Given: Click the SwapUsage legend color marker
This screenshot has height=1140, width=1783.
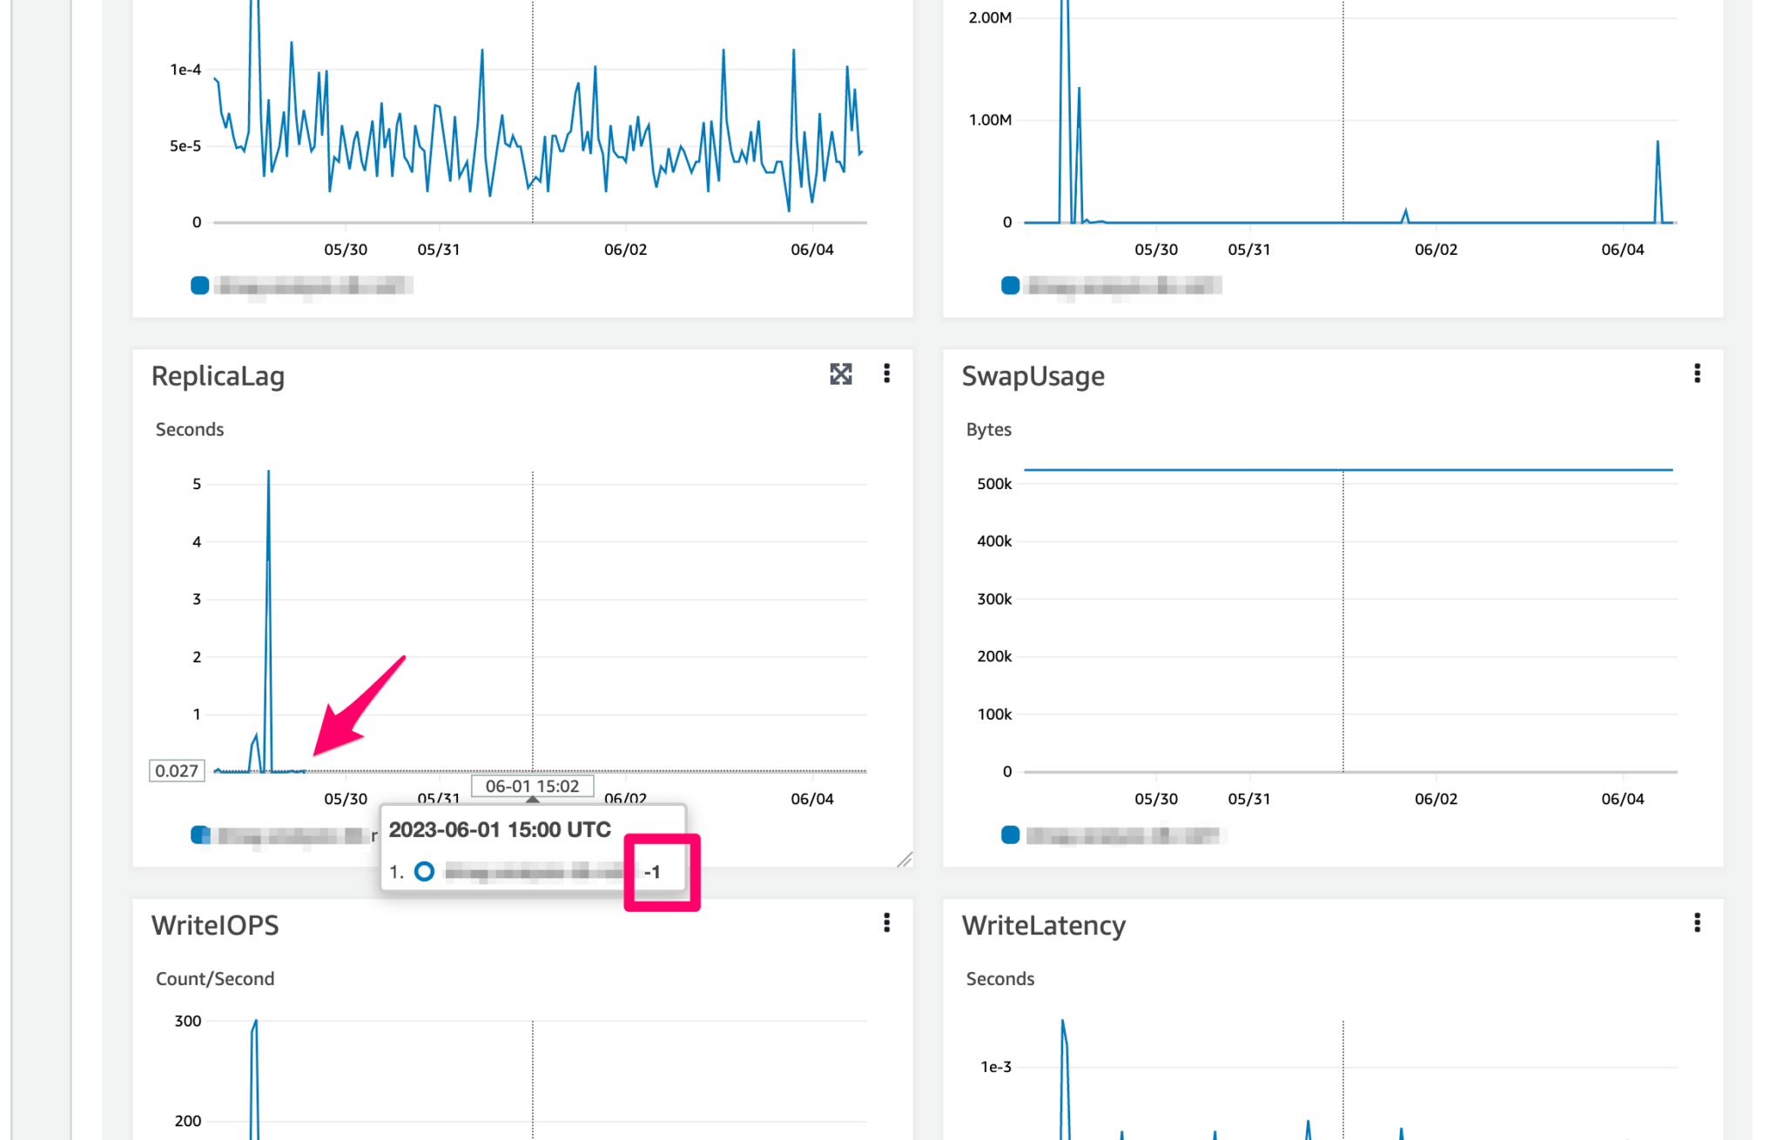Looking at the screenshot, I should (x=1009, y=835).
